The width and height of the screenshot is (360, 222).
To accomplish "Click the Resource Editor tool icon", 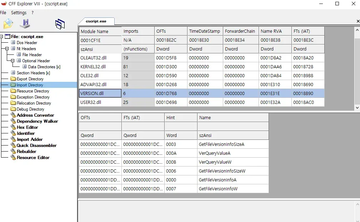I will click(13, 158).
